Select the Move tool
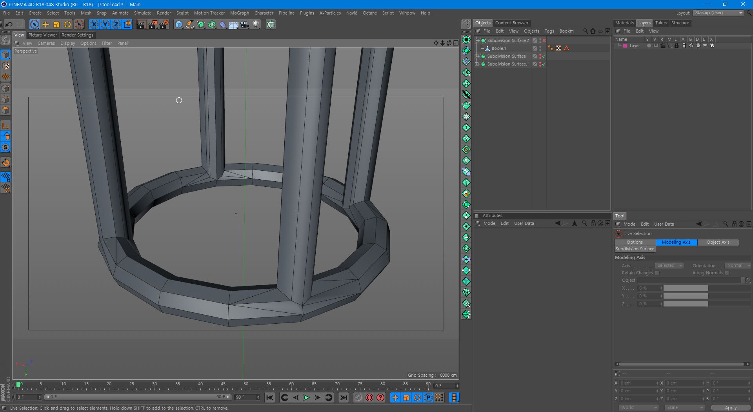Viewport: 753px width, 412px height. pyautogui.click(x=45, y=24)
